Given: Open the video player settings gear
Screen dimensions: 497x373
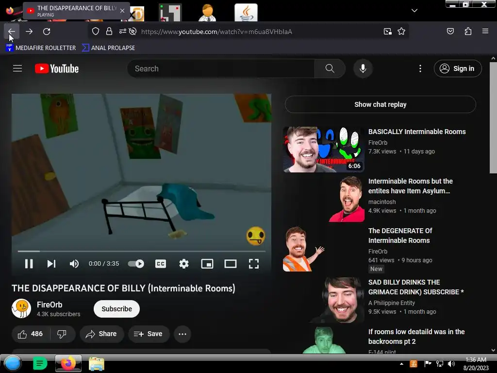Looking at the screenshot, I should [184, 264].
